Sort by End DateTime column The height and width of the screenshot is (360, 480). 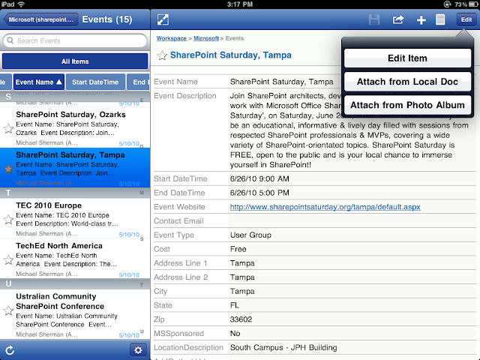(x=138, y=82)
